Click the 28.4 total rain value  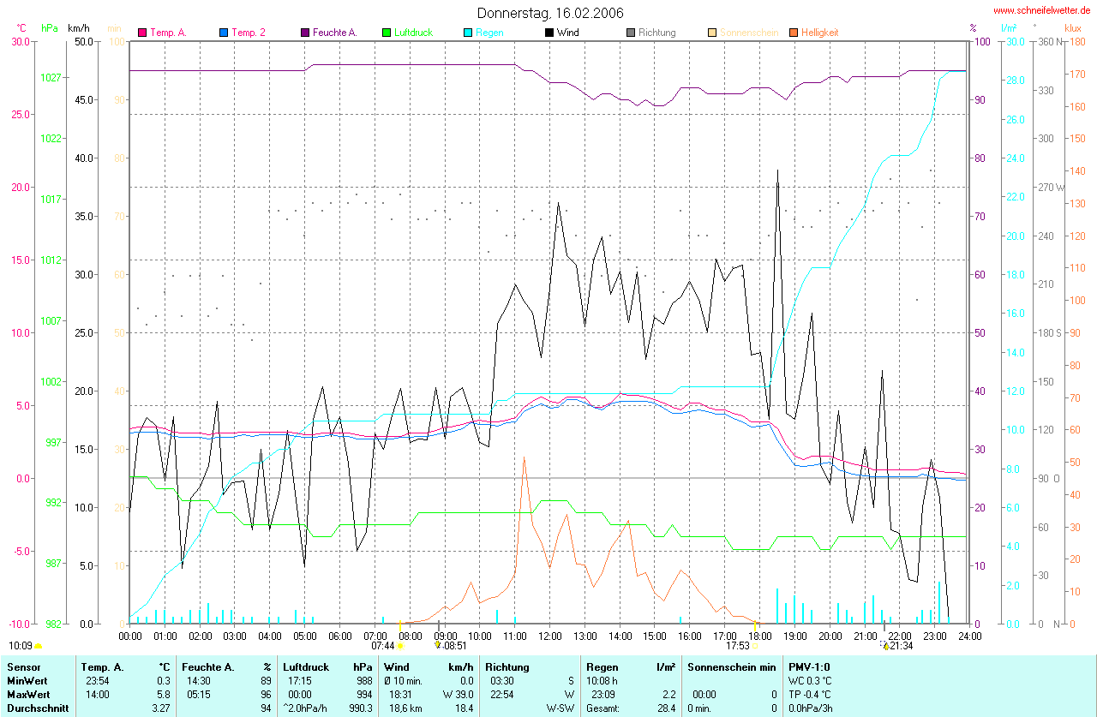(667, 708)
